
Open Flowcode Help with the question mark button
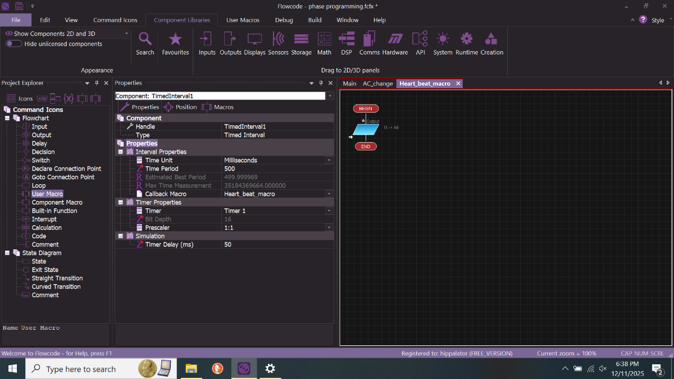tap(643, 20)
